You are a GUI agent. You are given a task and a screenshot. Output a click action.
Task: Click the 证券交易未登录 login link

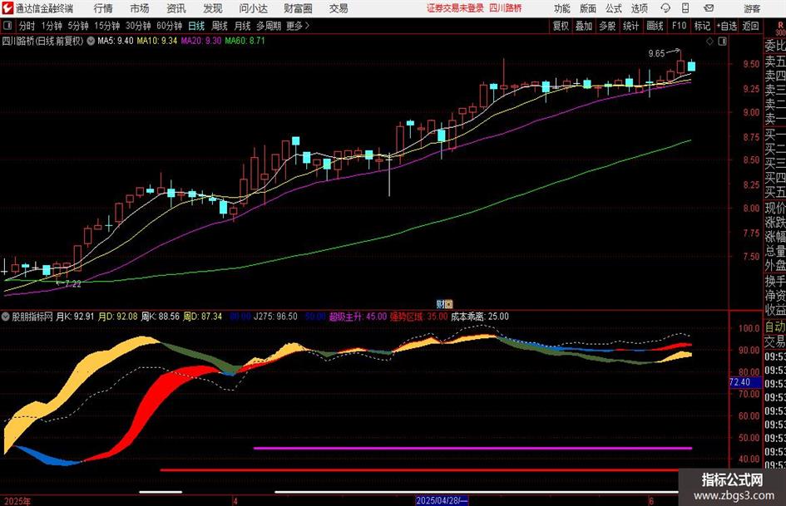[455, 8]
